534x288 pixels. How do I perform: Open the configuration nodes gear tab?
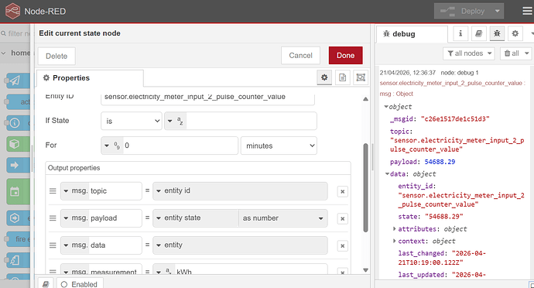pyautogui.click(x=515, y=33)
